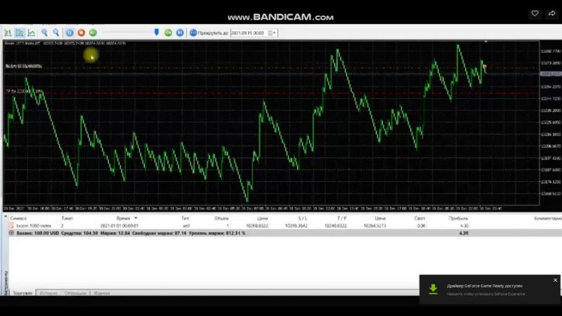Screen dimensions: 562x316
Task: Click the trade time 2021.01.01 00:00:01
Action: click(x=119, y=225)
